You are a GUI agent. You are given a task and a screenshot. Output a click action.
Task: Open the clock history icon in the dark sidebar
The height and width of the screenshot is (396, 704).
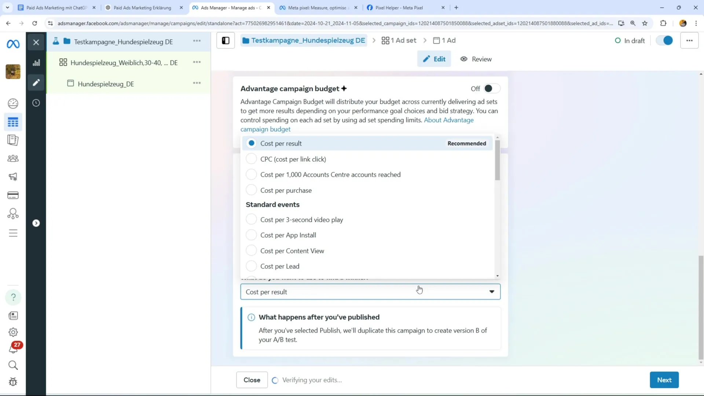tap(36, 103)
